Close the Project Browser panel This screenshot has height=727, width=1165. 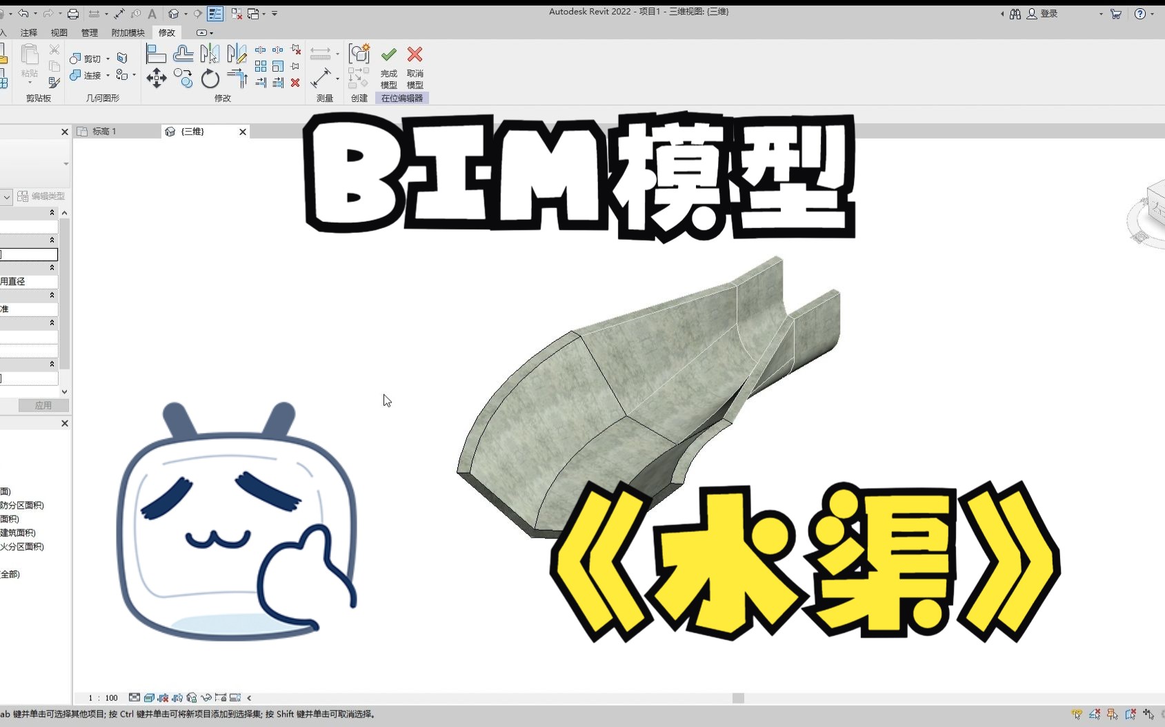tap(65, 423)
